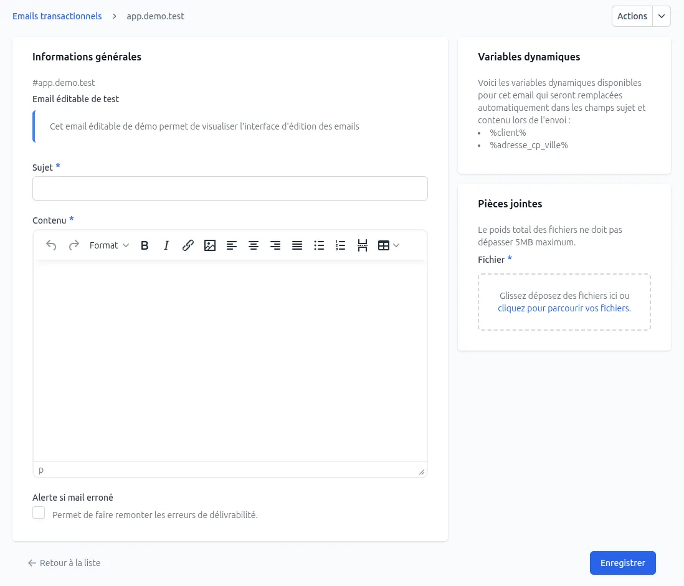Image resolution: width=684 pixels, height=586 pixels.
Task: Enable the 'Alerte si mail erroné' checkbox
Action: (x=38, y=512)
